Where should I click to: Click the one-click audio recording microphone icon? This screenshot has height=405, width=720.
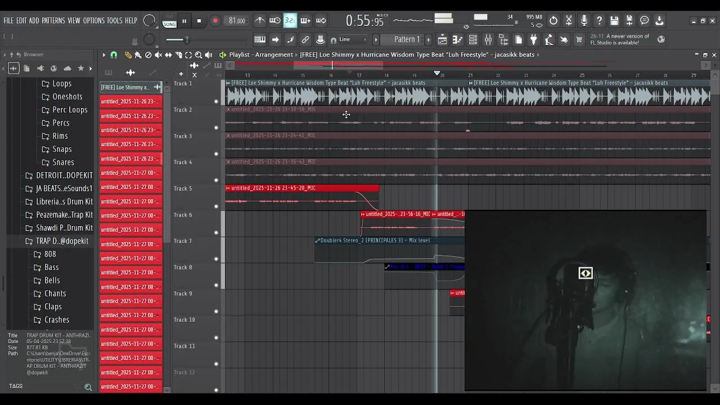[x=584, y=21]
